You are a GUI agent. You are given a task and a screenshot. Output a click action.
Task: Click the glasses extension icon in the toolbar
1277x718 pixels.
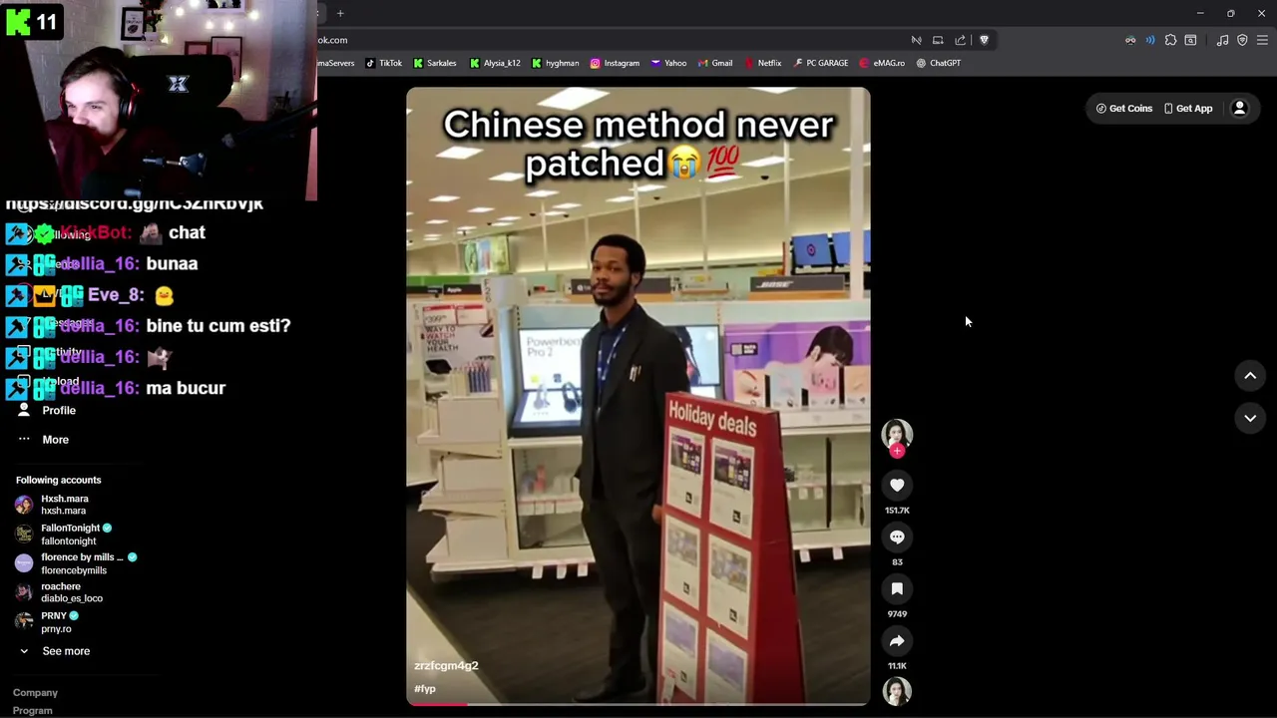click(x=1130, y=40)
